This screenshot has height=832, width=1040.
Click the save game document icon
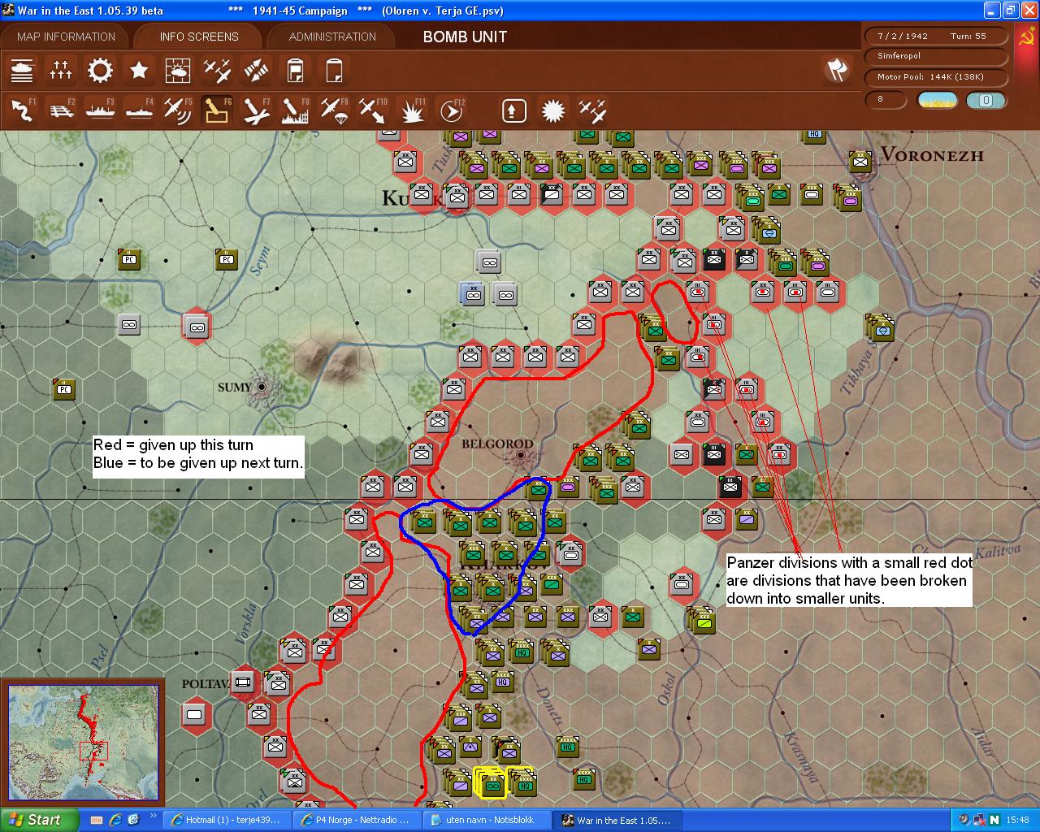coord(295,71)
